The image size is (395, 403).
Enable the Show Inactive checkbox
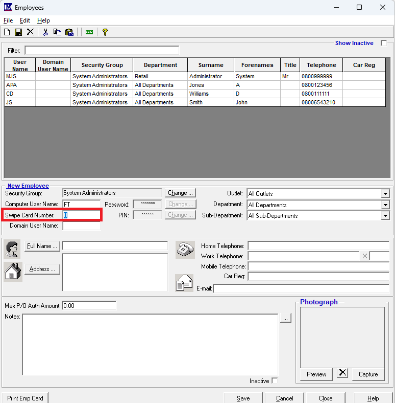click(x=384, y=43)
